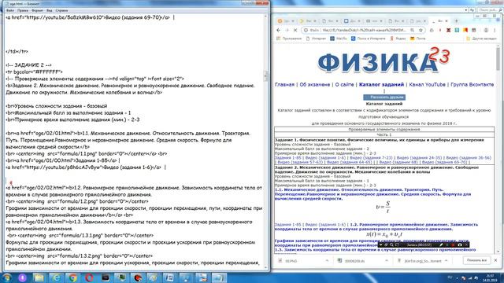The image size is (504, 283).
Task: Open the Интернет bookmark
Action: point(316,39)
